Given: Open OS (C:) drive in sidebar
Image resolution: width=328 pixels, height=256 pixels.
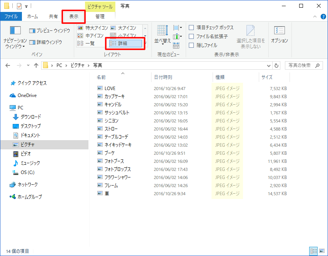Looking at the screenshot, I should [x=23, y=172].
